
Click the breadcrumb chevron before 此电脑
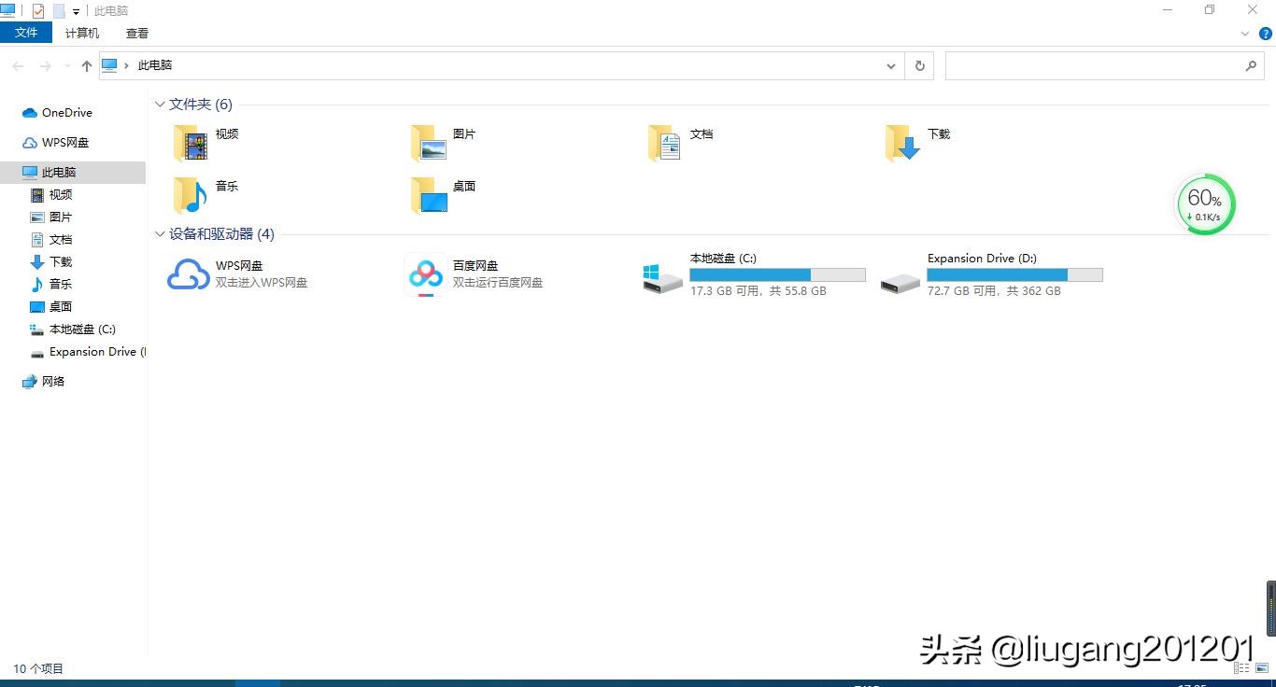[126, 65]
